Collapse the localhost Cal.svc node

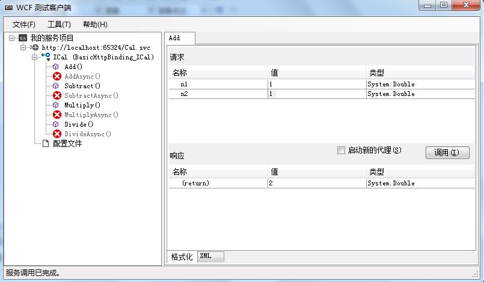[x=23, y=47]
